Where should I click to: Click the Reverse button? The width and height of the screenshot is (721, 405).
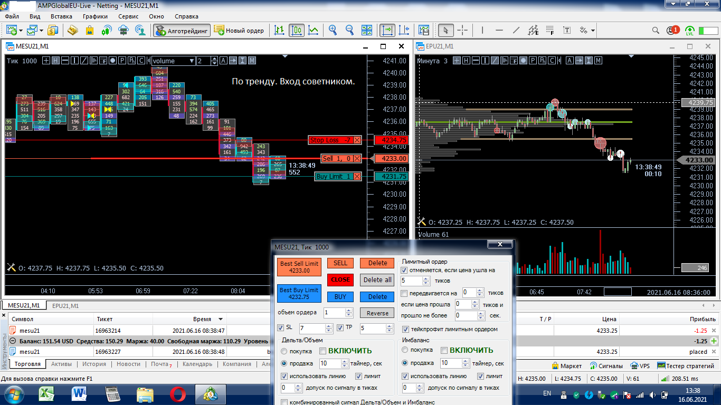pyautogui.click(x=377, y=313)
